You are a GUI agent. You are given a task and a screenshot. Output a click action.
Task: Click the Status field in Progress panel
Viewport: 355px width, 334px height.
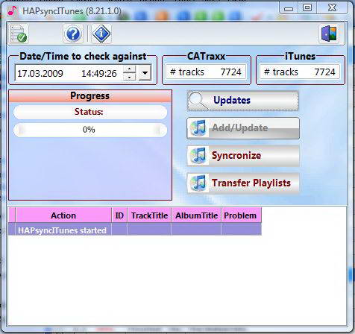click(x=90, y=112)
